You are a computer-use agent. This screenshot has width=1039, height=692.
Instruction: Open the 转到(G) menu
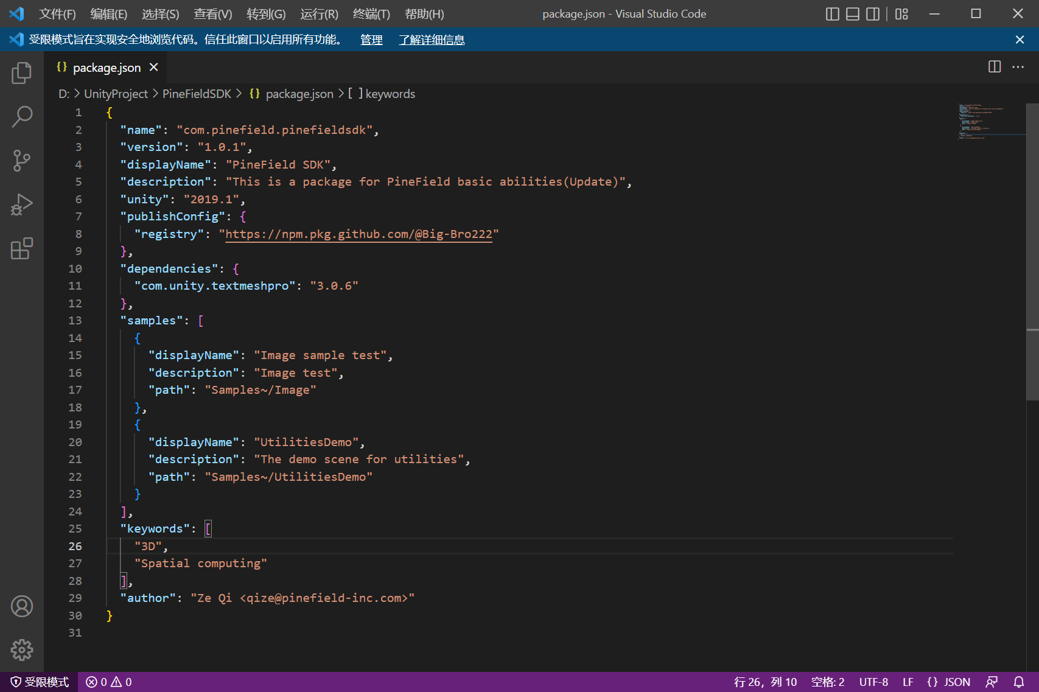tap(266, 14)
